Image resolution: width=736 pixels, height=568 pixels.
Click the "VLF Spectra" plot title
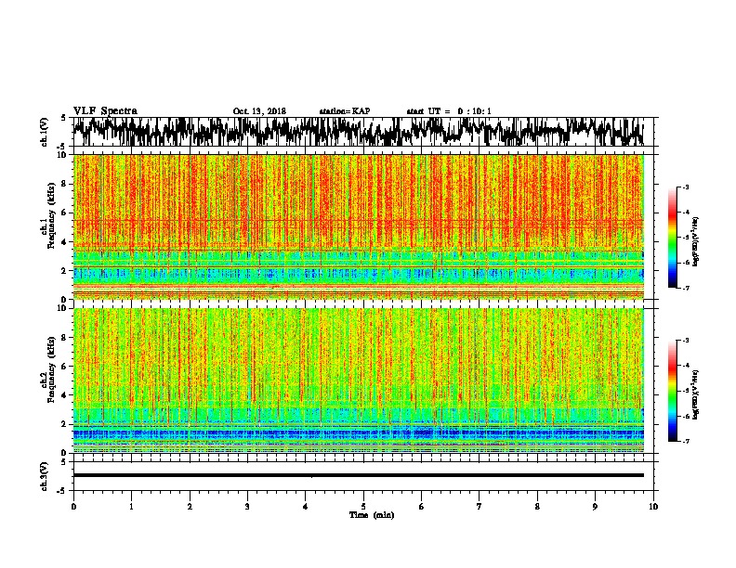[x=105, y=111]
